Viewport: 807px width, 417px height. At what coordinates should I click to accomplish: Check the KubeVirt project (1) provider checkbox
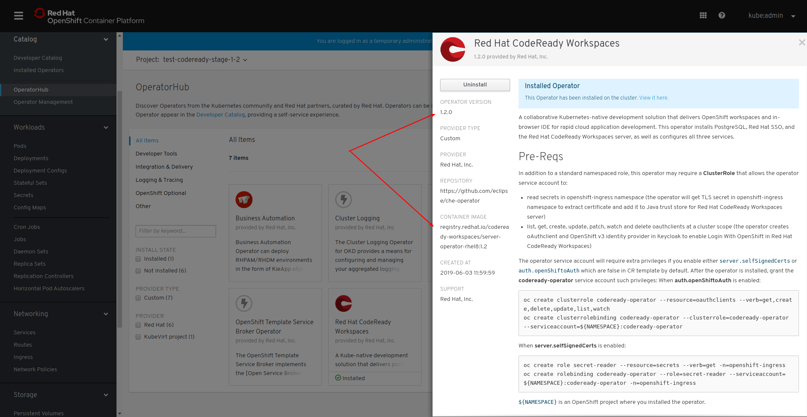[138, 337]
